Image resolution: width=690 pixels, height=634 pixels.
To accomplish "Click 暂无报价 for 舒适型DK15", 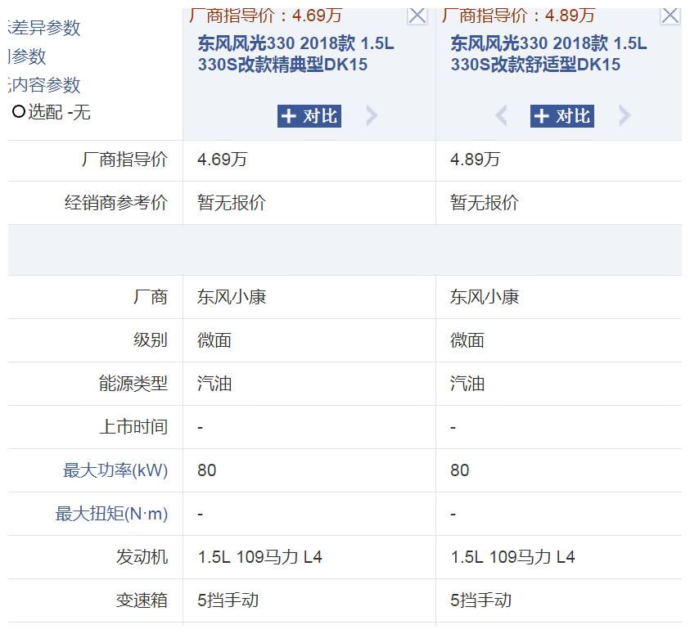I will coord(485,203).
